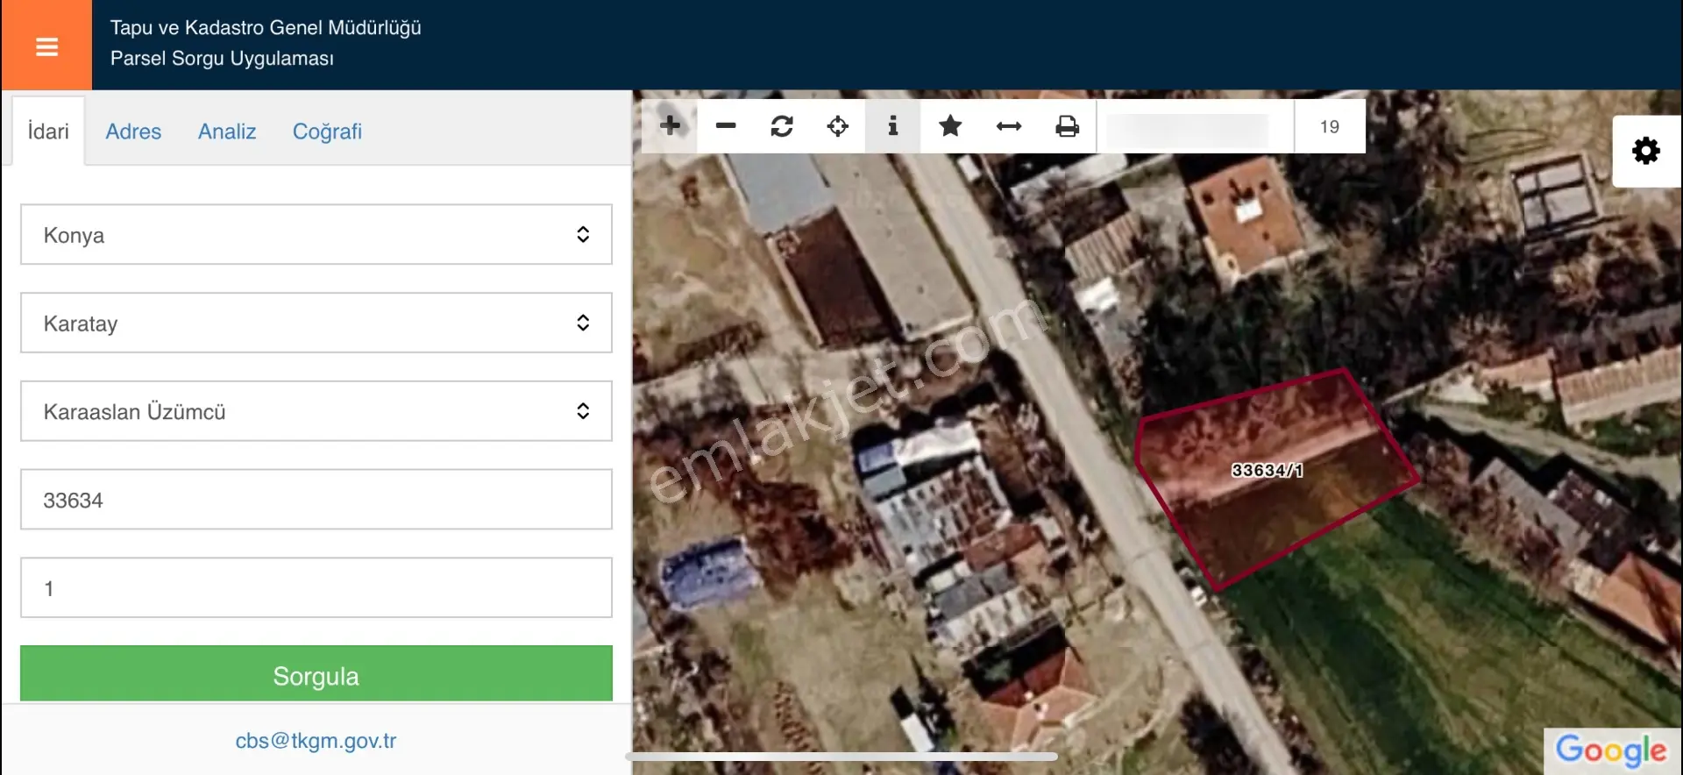Run the query with Sorgula button

coord(316,674)
